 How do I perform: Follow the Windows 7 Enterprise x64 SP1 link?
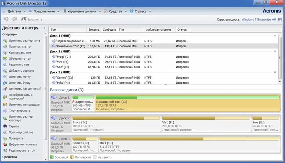262,19
